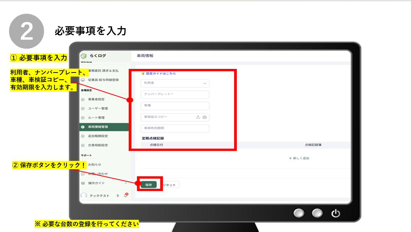This screenshot has height=232, width=411.
Task: Click ＋新しく追加 to add inspection record
Action: coord(299,158)
